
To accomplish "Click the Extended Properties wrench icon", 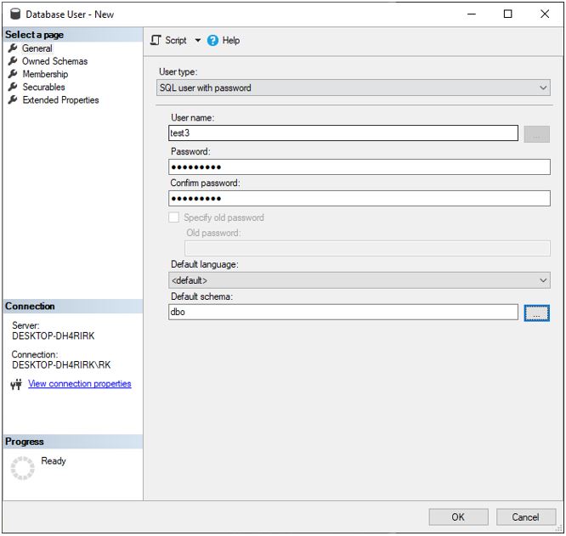I will tap(13, 99).
